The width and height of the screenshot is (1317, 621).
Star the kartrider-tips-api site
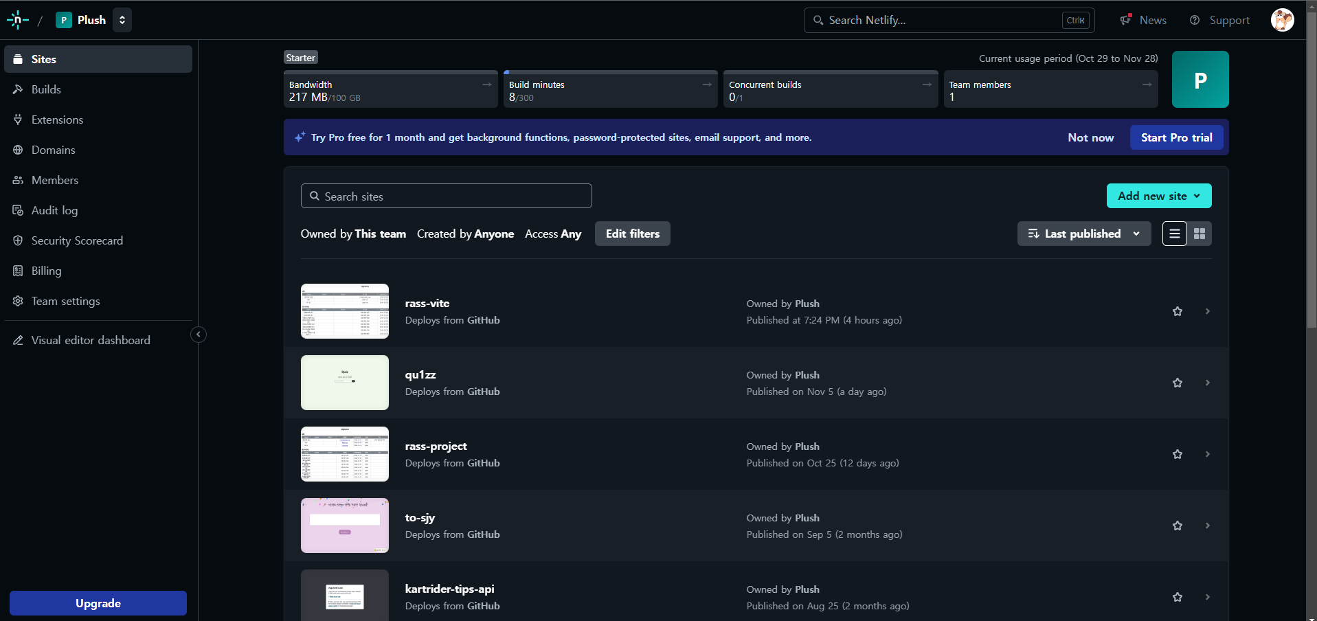click(x=1178, y=597)
